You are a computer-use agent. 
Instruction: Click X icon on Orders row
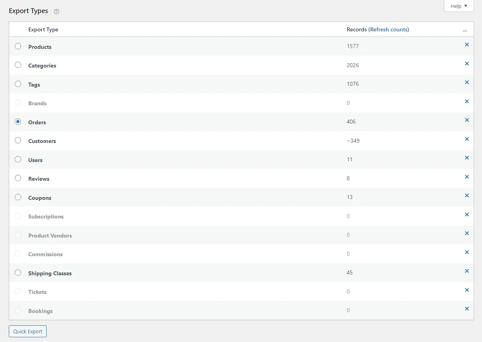click(x=467, y=120)
